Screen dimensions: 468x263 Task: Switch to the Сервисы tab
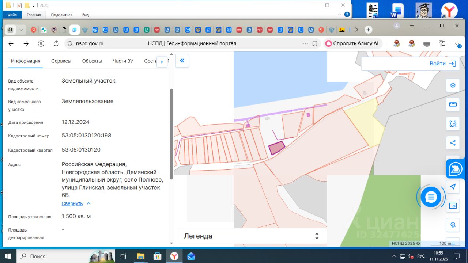click(x=61, y=61)
